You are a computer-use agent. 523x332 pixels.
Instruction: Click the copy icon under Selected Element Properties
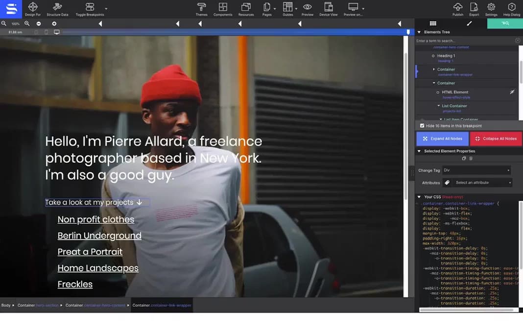click(464, 159)
